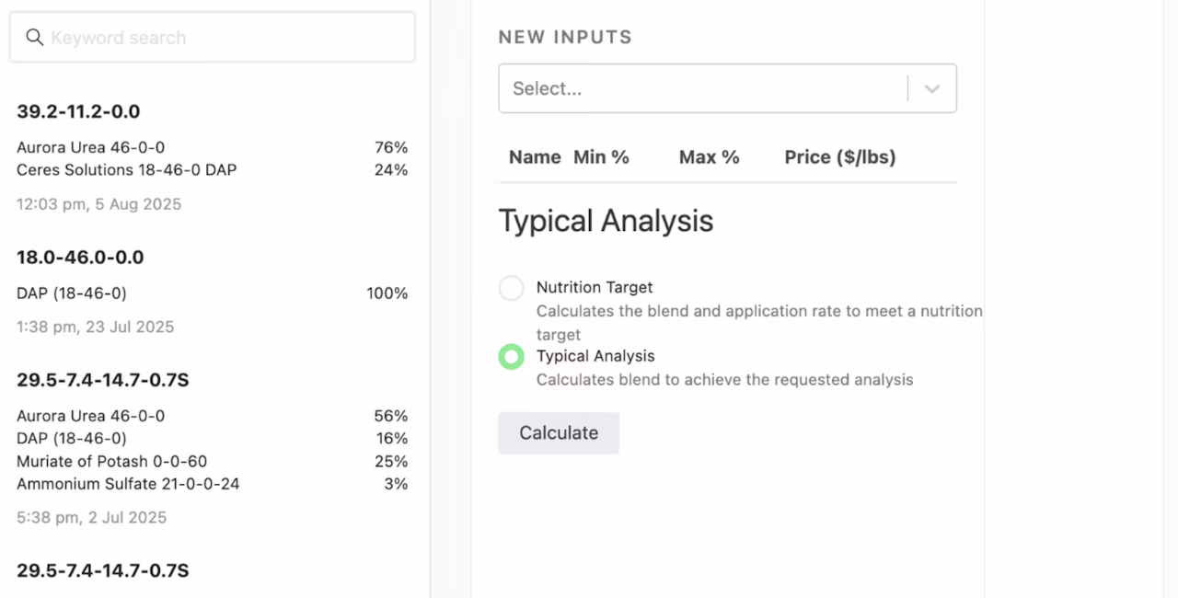Click Aurora Urea 46-0-0 with 76%
The width and height of the screenshot is (1178, 598).
pos(212,147)
